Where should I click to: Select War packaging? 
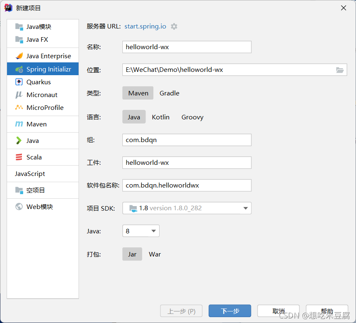tap(155, 254)
